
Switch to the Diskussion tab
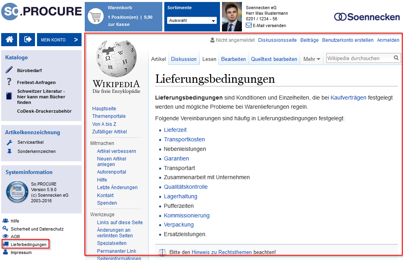pyautogui.click(x=184, y=59)
